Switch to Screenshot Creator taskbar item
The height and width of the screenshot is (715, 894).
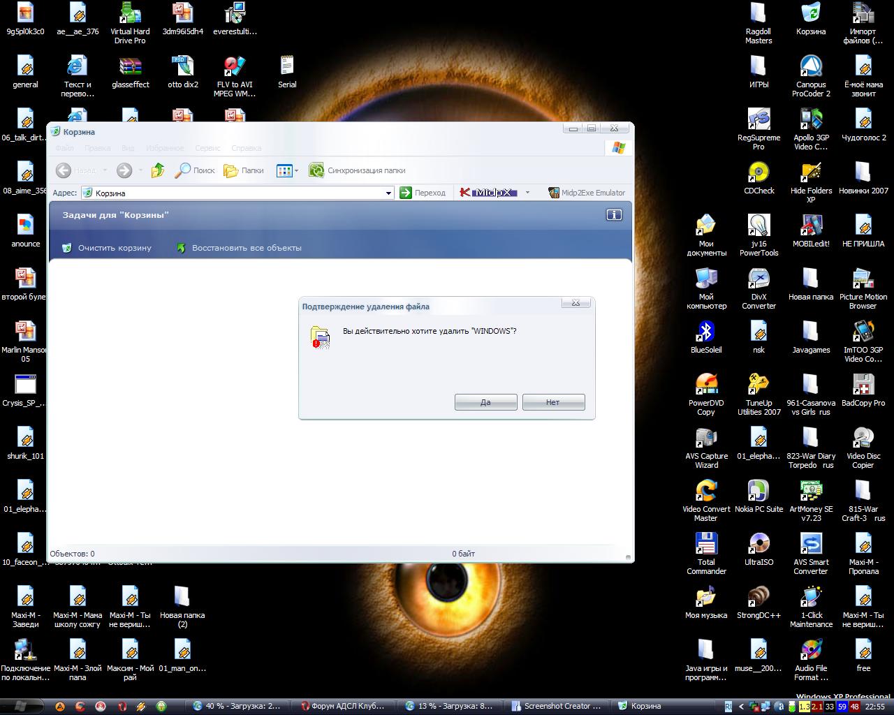coord(556,706)
